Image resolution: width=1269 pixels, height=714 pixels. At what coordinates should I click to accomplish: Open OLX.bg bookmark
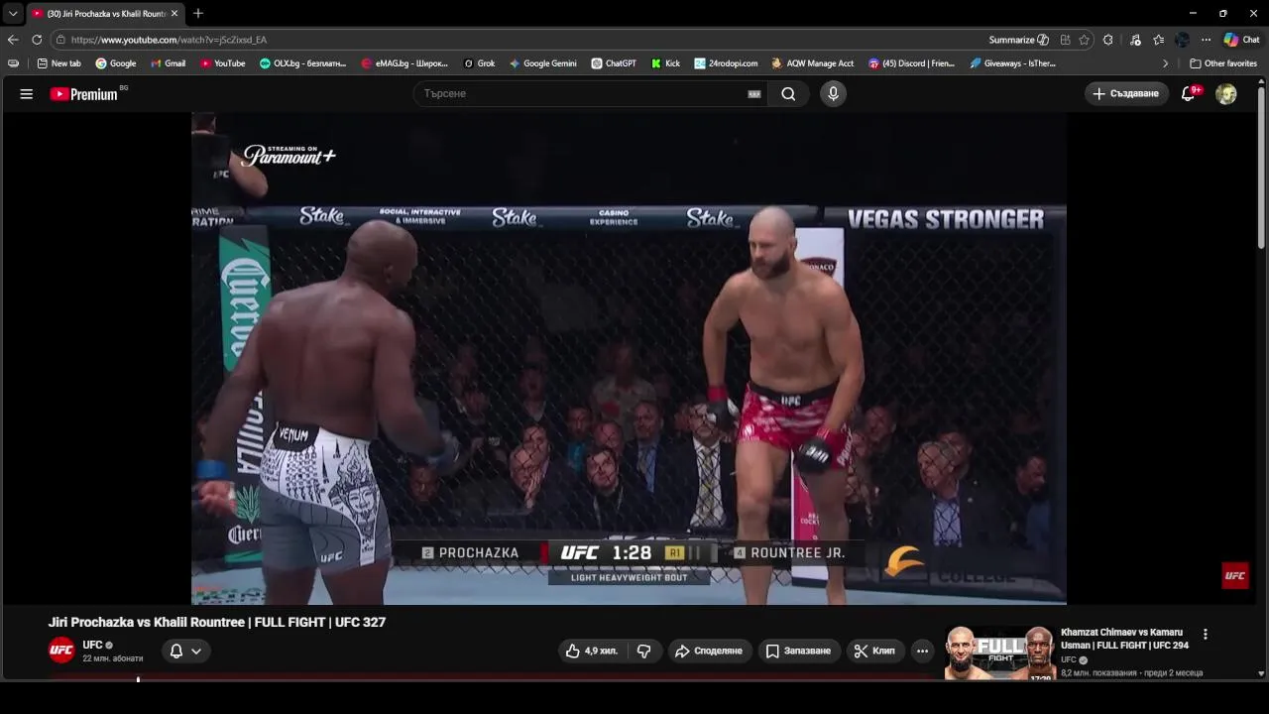(303, 63)
